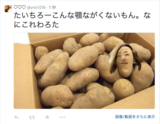Open the @yntn1216 username link

(36, 7)
